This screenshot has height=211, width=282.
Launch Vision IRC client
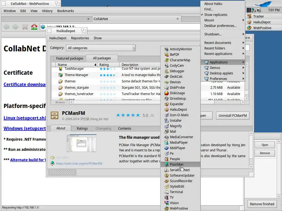(180, 203)
